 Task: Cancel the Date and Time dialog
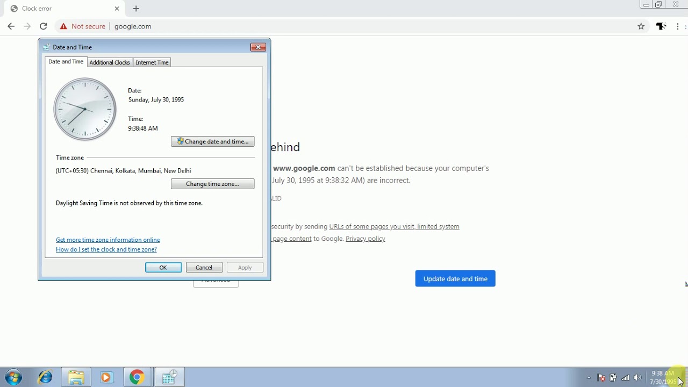pyautogui.click(x=204, y=268)
